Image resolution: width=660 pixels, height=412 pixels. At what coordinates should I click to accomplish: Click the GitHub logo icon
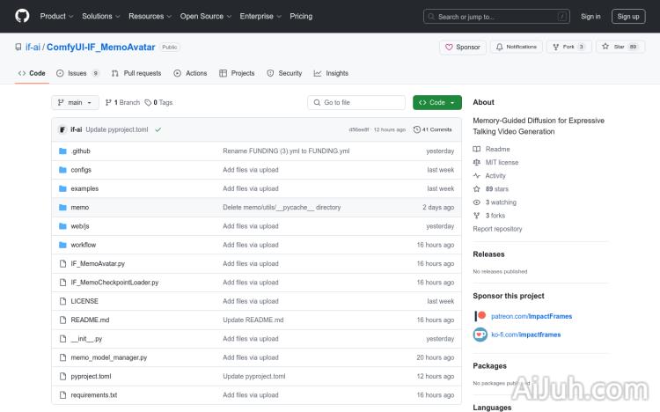click(22, 16)
